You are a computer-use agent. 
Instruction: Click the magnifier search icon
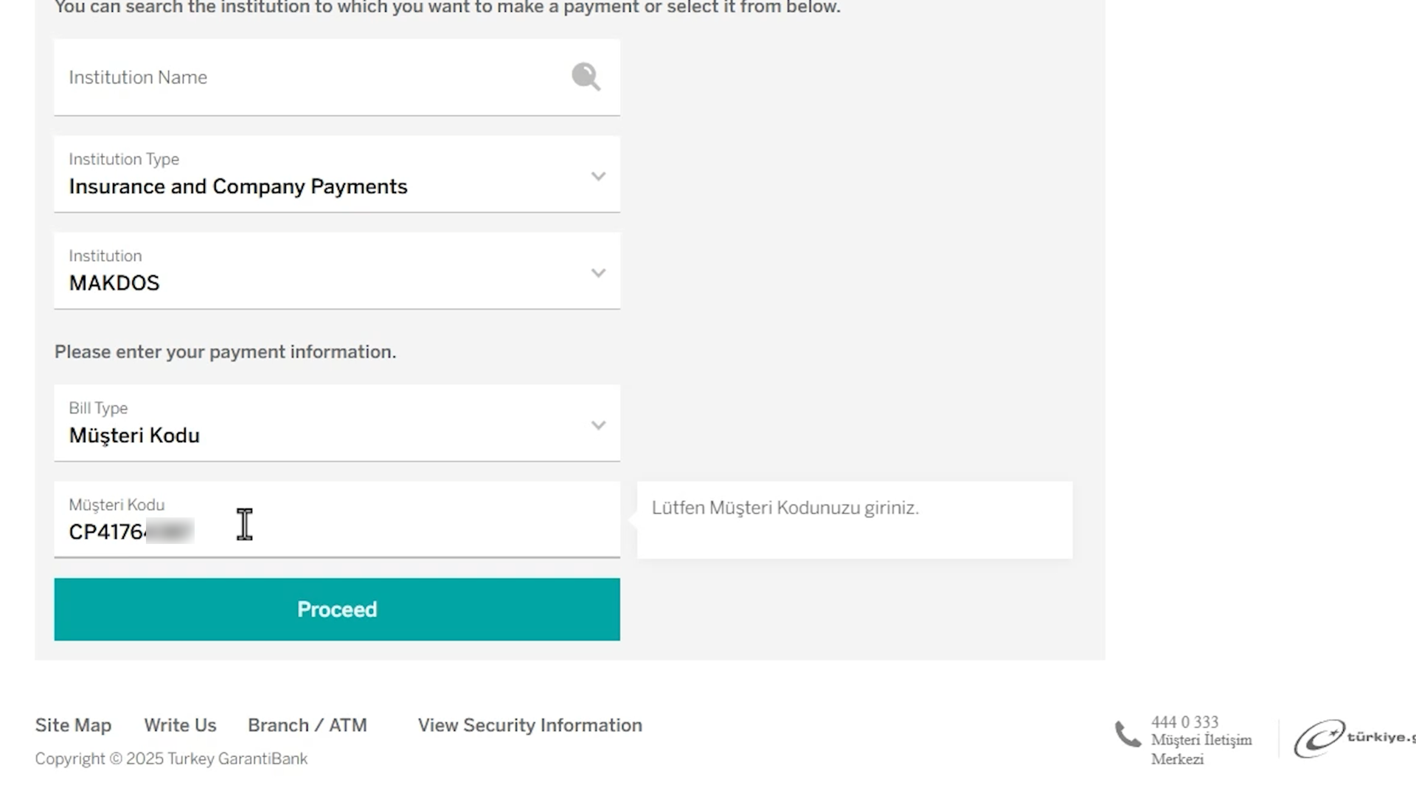(x=586, y=77)
